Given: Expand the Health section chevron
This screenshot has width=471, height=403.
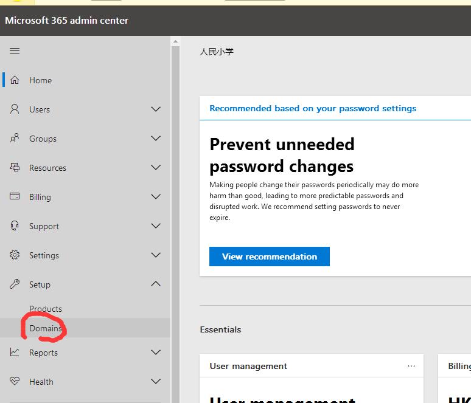Looking at the screenshot, I should pyautogui.click(x=156, y=381).
